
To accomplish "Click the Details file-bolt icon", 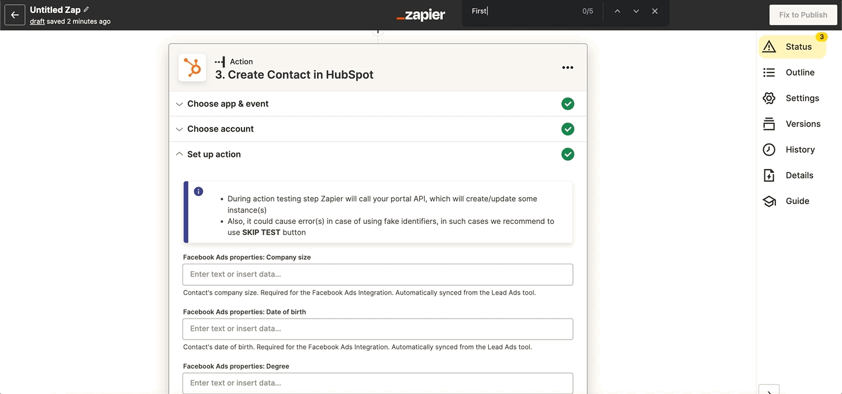I will coord(769,175).
